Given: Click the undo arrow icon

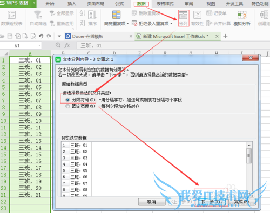Looking at the screenshot, I should (x=41, y=36).
